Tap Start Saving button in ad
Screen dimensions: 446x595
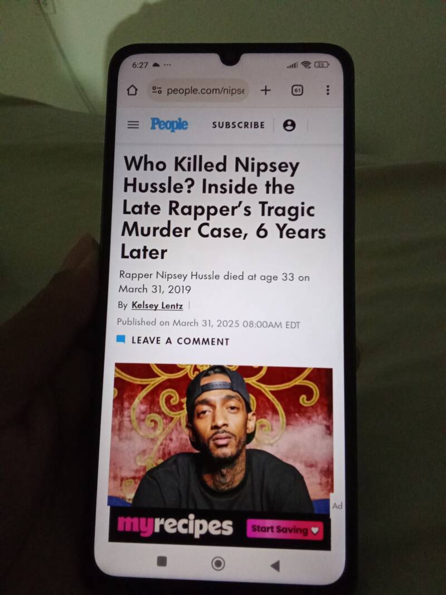coord(285,530)
